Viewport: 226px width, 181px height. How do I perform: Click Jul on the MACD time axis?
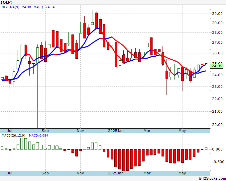(10, 173)
